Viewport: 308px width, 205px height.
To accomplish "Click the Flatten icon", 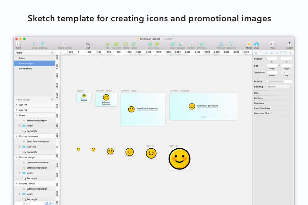I will (x=134, y=44).
